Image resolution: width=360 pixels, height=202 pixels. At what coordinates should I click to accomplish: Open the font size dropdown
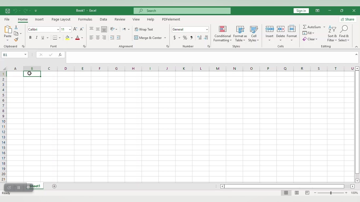pos(70,29)
